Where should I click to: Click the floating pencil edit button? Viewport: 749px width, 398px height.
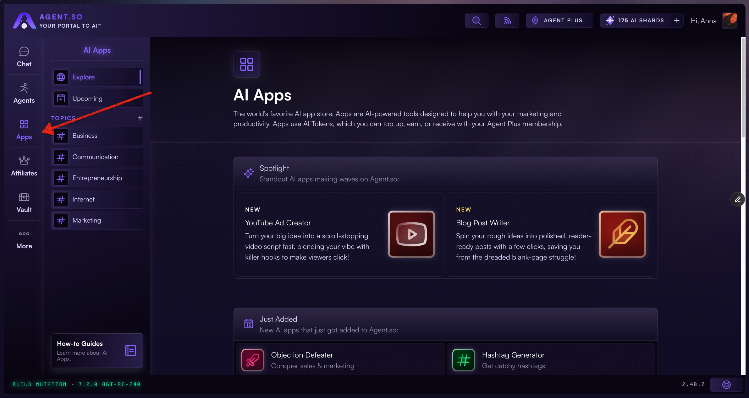click(x=737, y=199)
